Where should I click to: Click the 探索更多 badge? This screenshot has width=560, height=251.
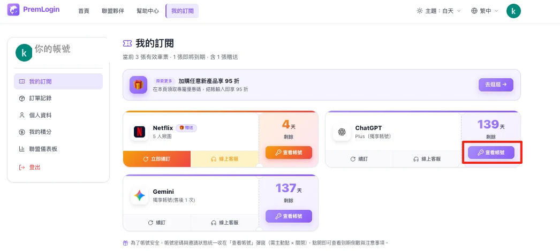[x=164, y=81]
